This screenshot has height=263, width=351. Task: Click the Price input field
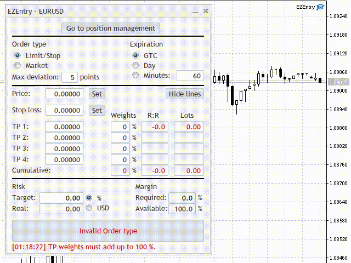[64, 94]
